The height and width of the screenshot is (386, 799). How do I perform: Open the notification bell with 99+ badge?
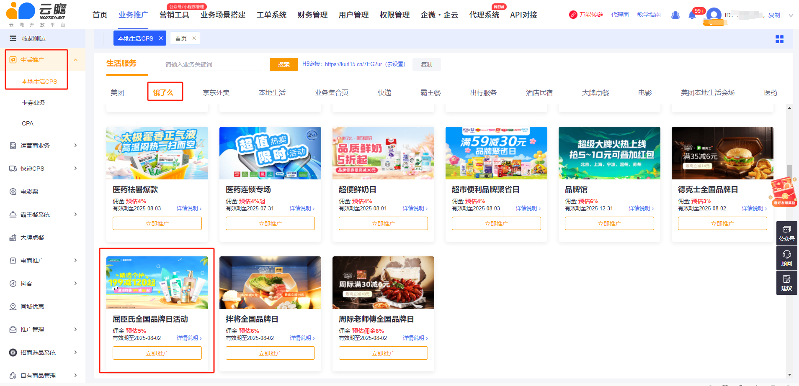pos(693,15)
